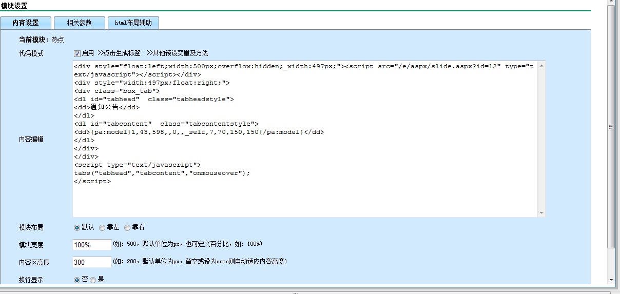
Task: Toggle the 启用 code mode checkbox
Action: point(77,53)
